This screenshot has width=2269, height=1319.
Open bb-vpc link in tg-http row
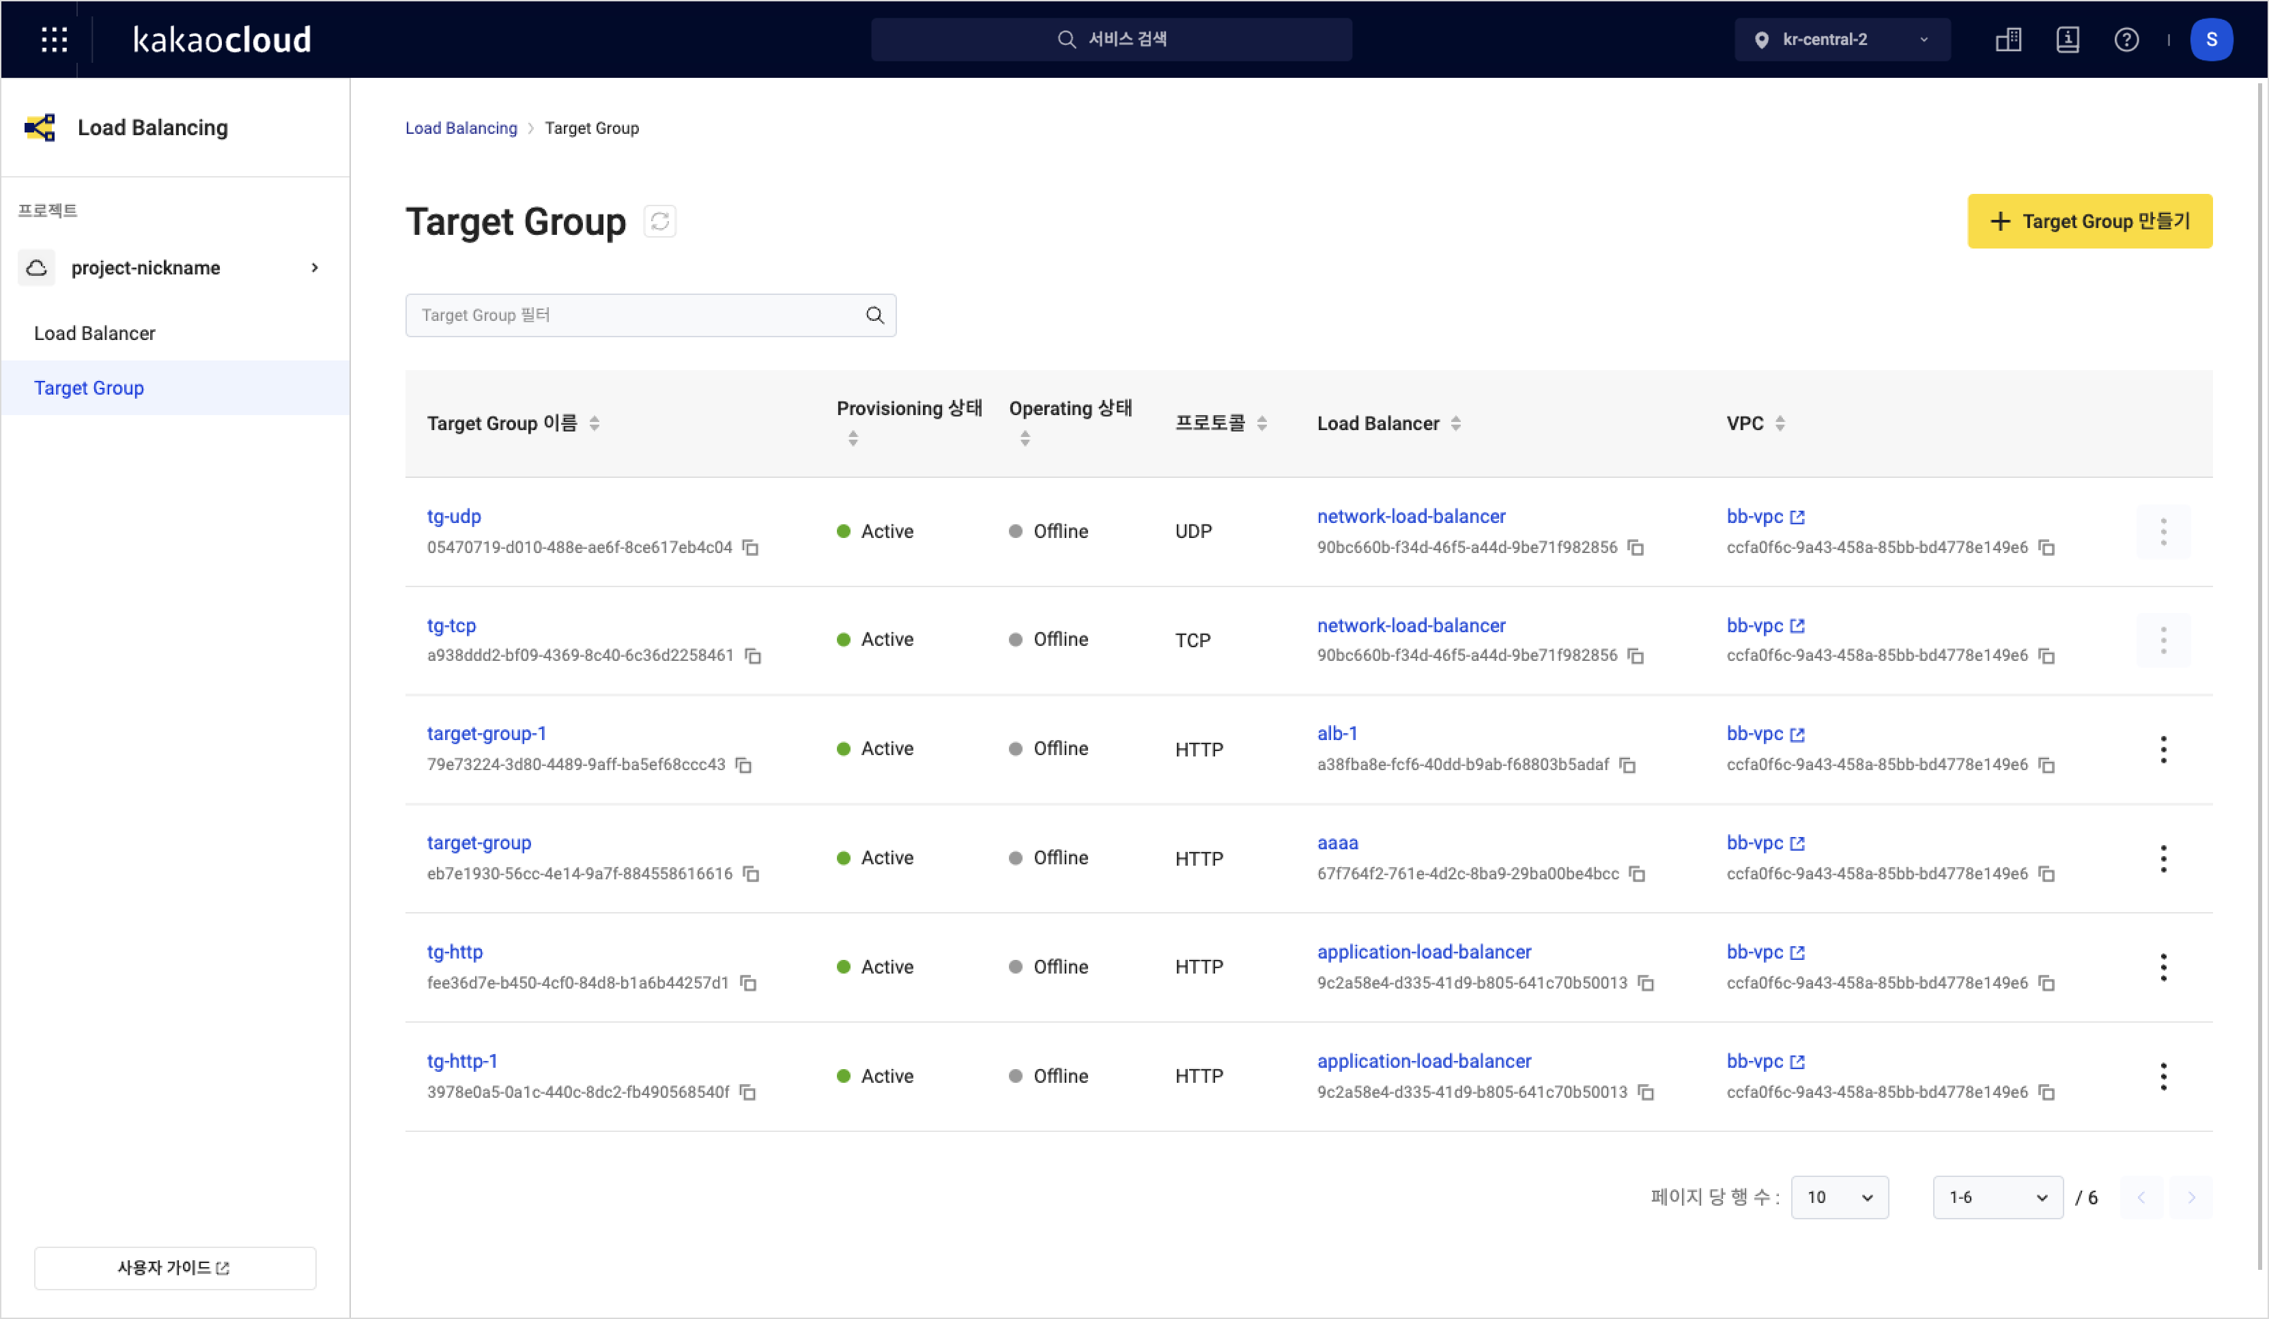pos(1765,952)
